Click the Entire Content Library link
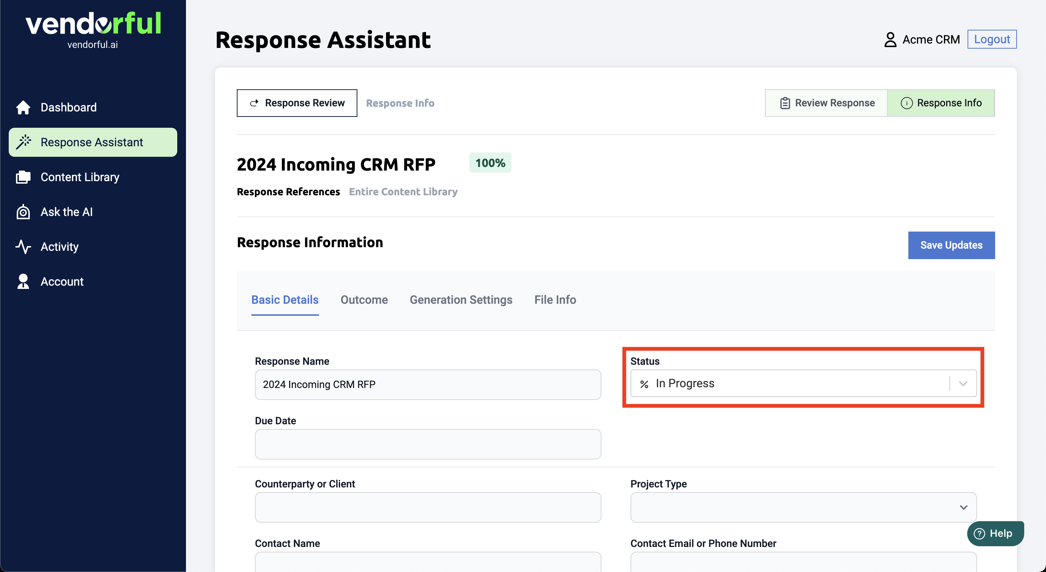The height and width of the screenshot is (572, 1046). 403,192
